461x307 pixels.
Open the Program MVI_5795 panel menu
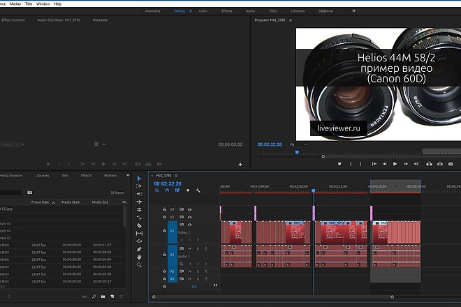pyautogui.click(x=291, y=20)
